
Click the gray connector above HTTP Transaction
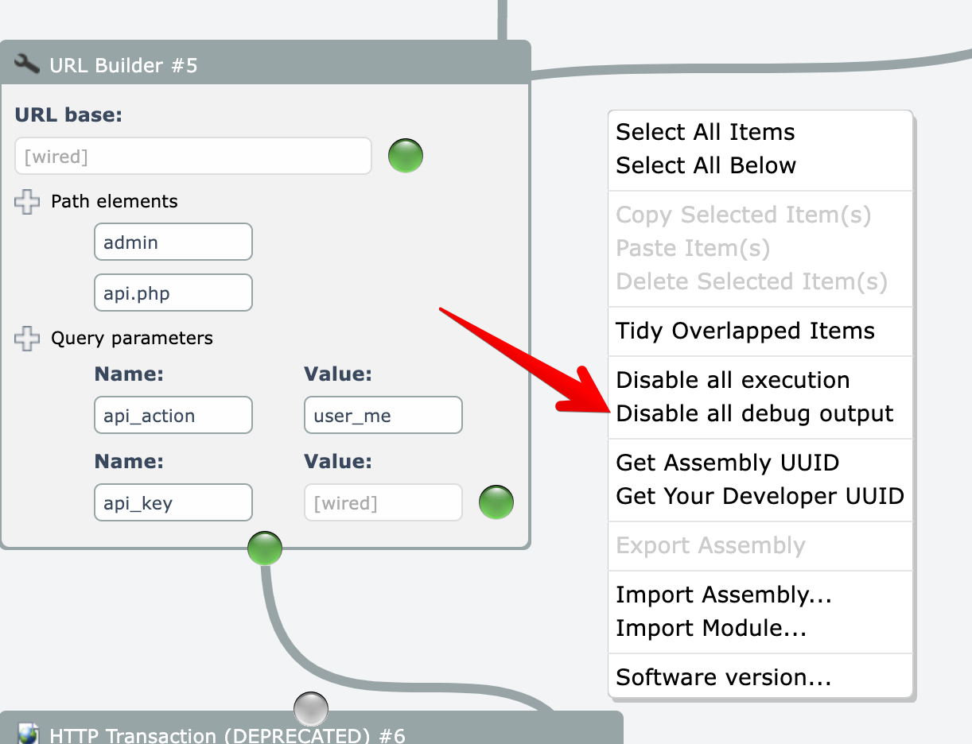[311, 708]
